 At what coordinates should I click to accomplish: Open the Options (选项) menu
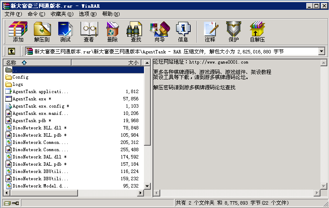[87, 14]
